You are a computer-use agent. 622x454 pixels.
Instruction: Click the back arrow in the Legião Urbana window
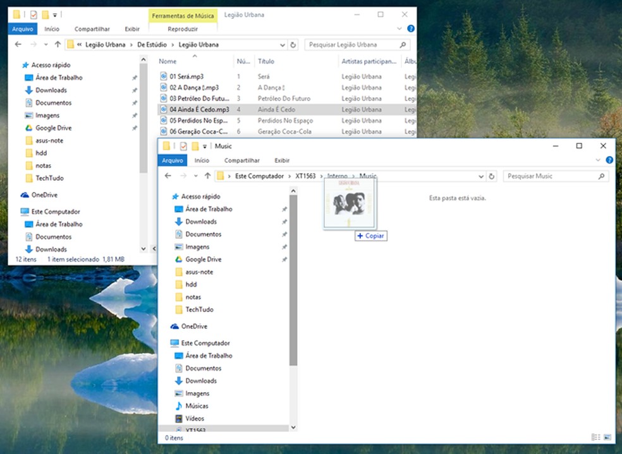[18, 45]
